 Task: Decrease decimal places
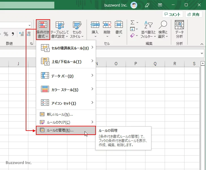(x=28, y=34)
